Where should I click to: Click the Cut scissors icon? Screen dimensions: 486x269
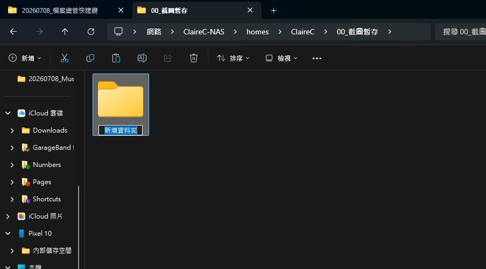click(x=65, y=58)
